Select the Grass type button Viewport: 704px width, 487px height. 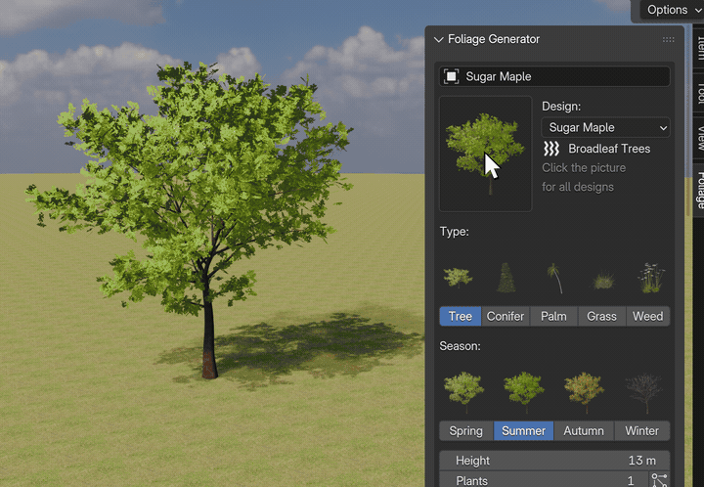pyautogui.click(x=601, y=317)
